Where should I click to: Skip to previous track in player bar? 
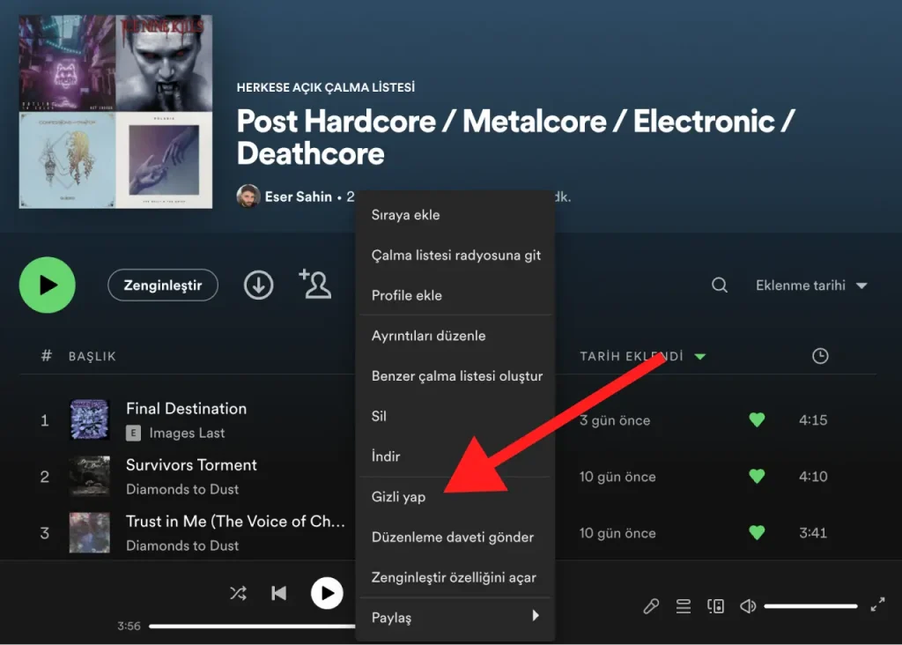click(279, 593)
